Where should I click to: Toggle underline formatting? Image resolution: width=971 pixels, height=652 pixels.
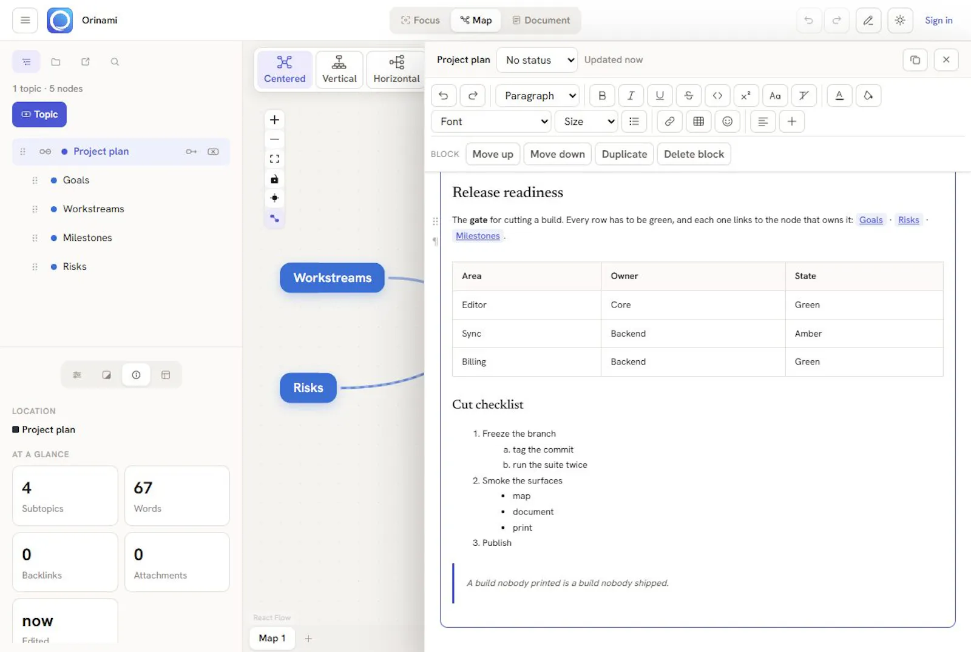[x=660, y=95]
